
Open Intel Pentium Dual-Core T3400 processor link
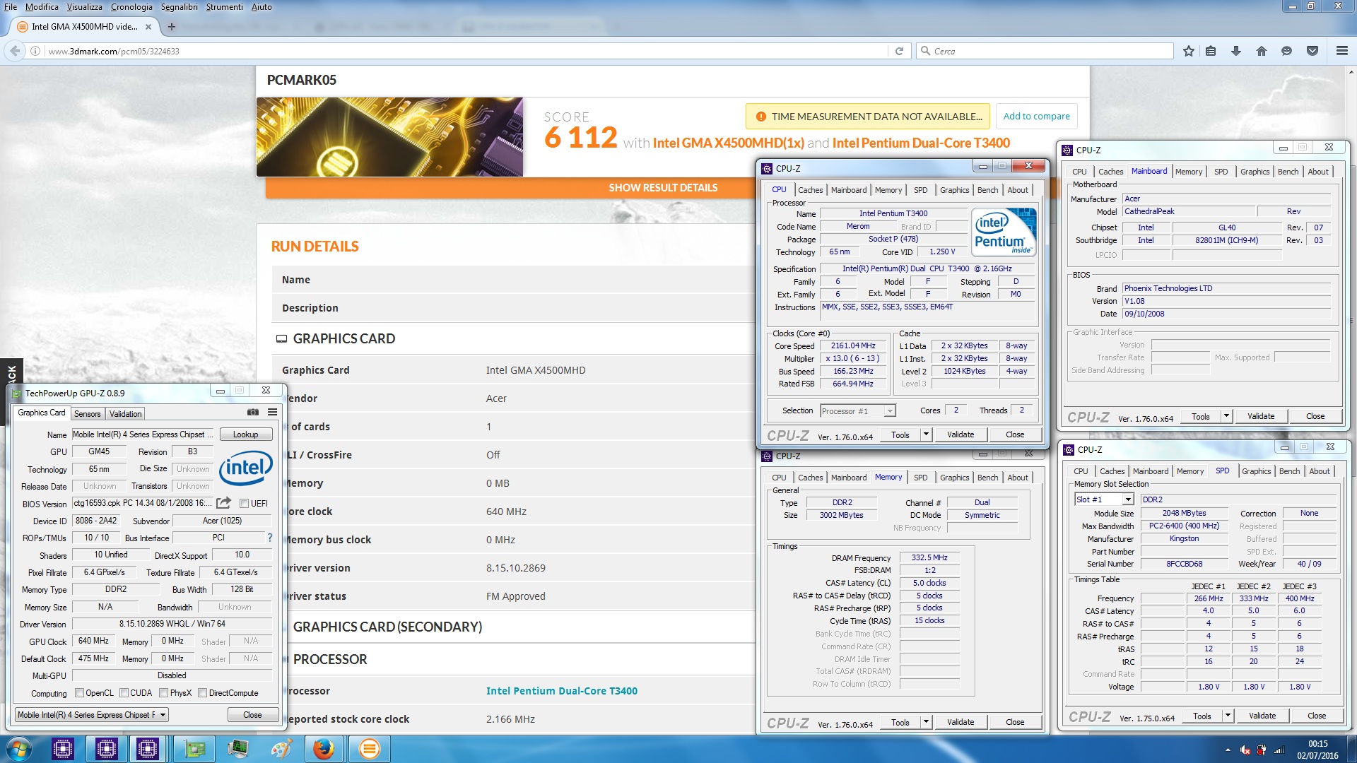click(x=561, y=691)
